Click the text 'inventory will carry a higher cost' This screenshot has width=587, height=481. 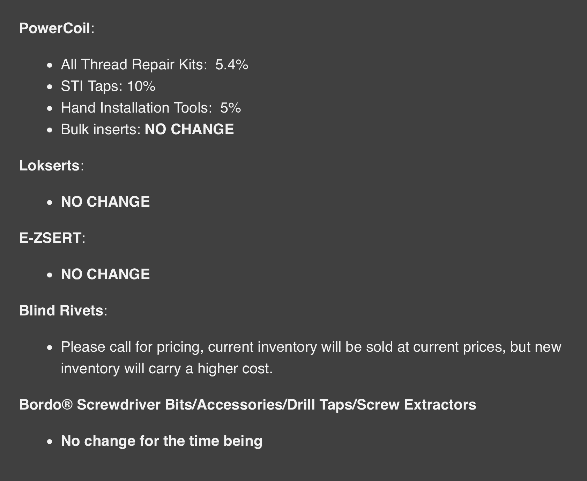pos(166,368)
